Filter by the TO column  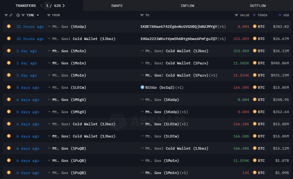[x=142, y=15]
